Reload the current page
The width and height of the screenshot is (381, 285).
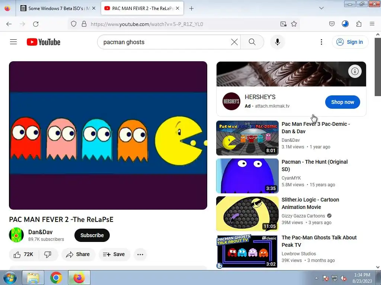coord(36,24)
